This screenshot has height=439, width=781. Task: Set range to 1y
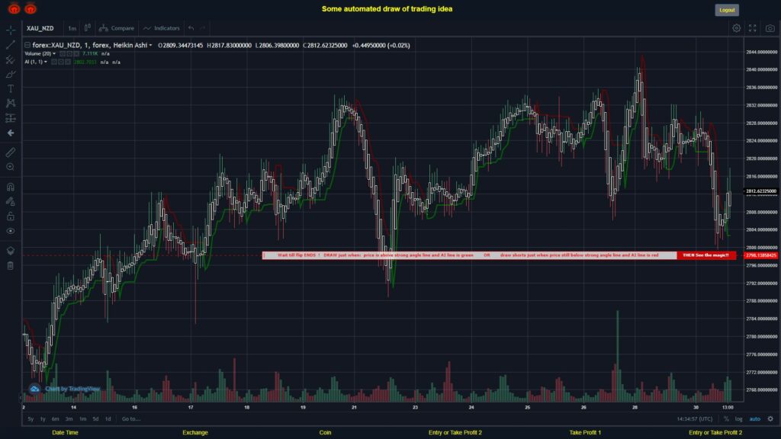click(43, 419)
